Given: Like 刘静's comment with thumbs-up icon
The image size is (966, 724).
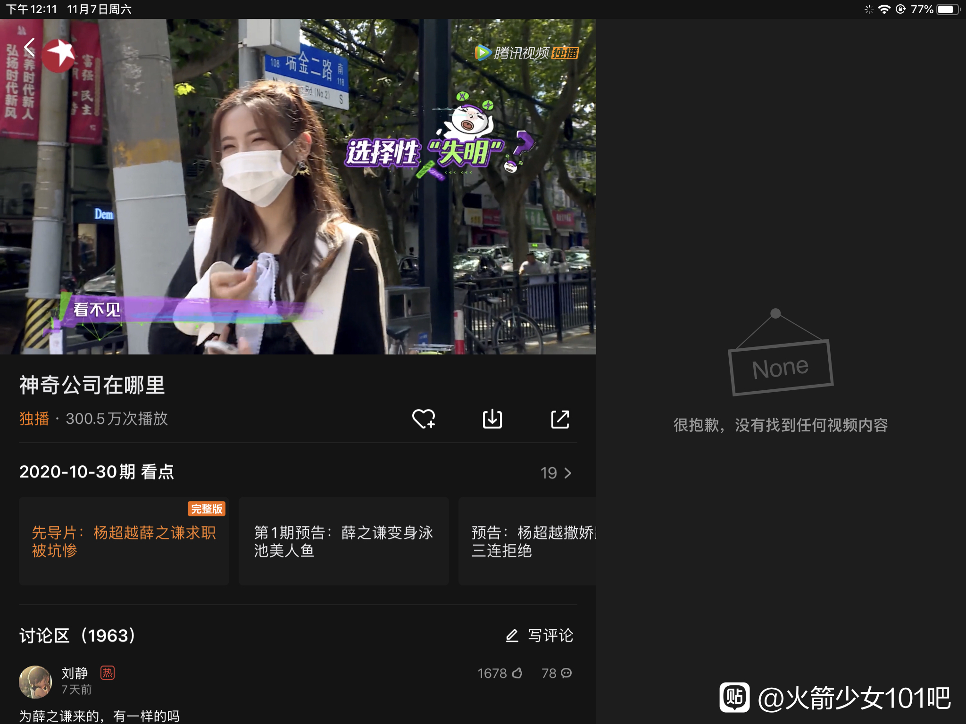Looking at the screenshot, I should [517, 673].
